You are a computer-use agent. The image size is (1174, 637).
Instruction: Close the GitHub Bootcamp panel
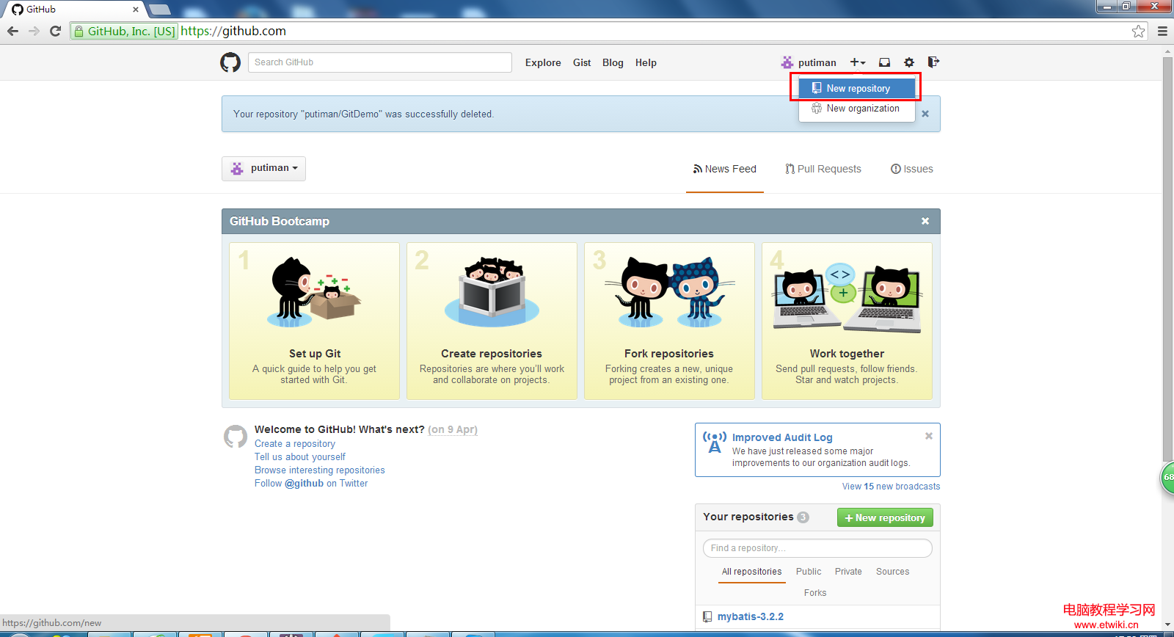pyautogui.click(x=925, y=221)
